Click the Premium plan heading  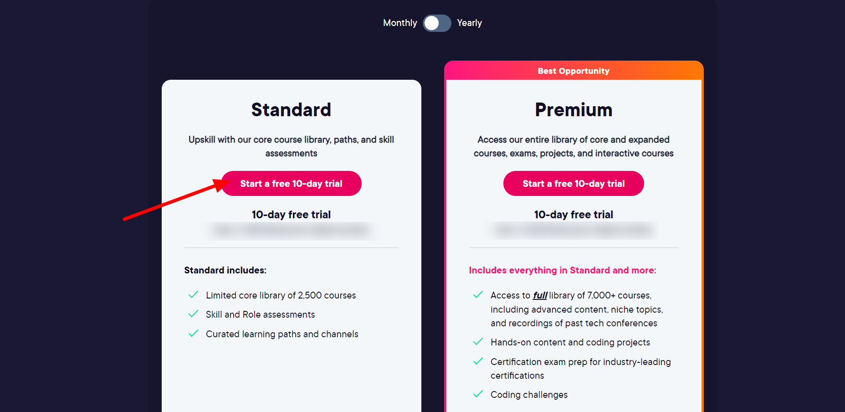(574, 110)
